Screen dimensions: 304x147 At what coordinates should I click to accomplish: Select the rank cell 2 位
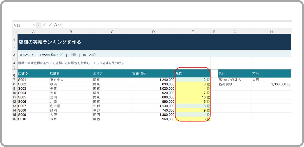[193, 80]
